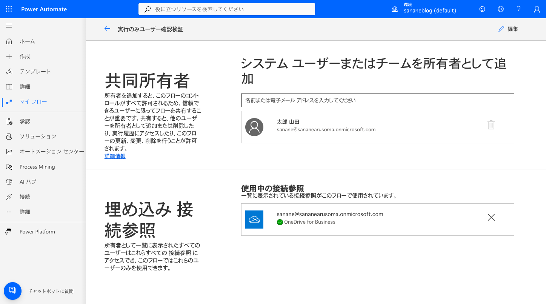Viewport: 546px width, 304px height.
Task: Open the app launcher waffle icon
Action: 9,9
